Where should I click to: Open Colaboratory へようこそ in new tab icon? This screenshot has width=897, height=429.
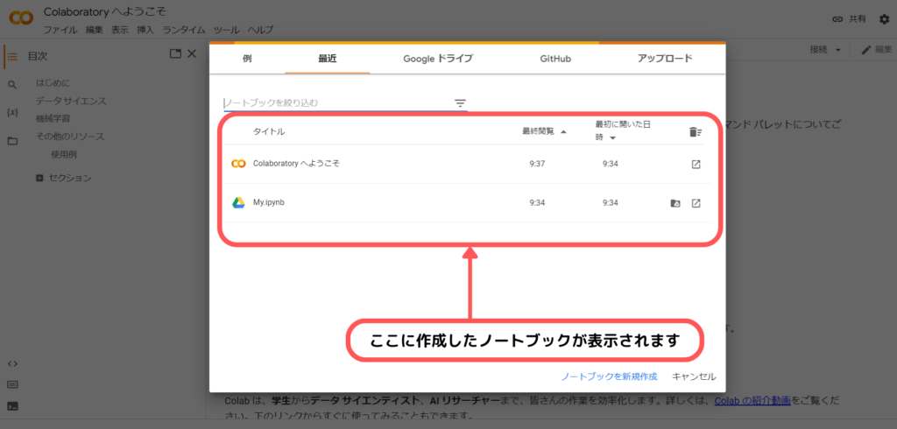[x=696, y=165]
